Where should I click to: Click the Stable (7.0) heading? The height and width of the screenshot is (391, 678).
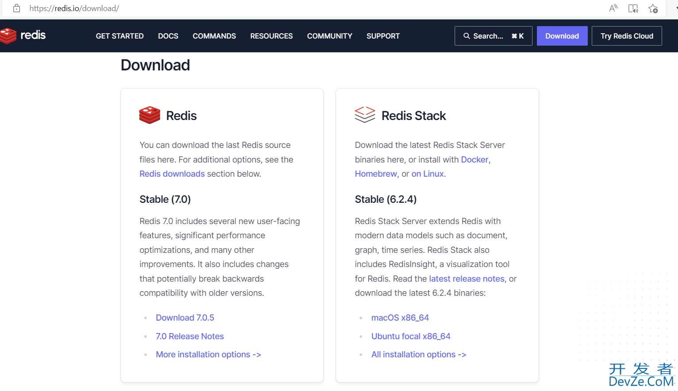pos(165,199)
